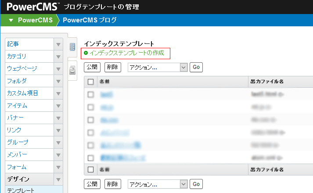Screen dimensions: 313x193
Task: Expand the カテゴリ menu arrow
Action: pyautogui.click(x=58, y=57)
